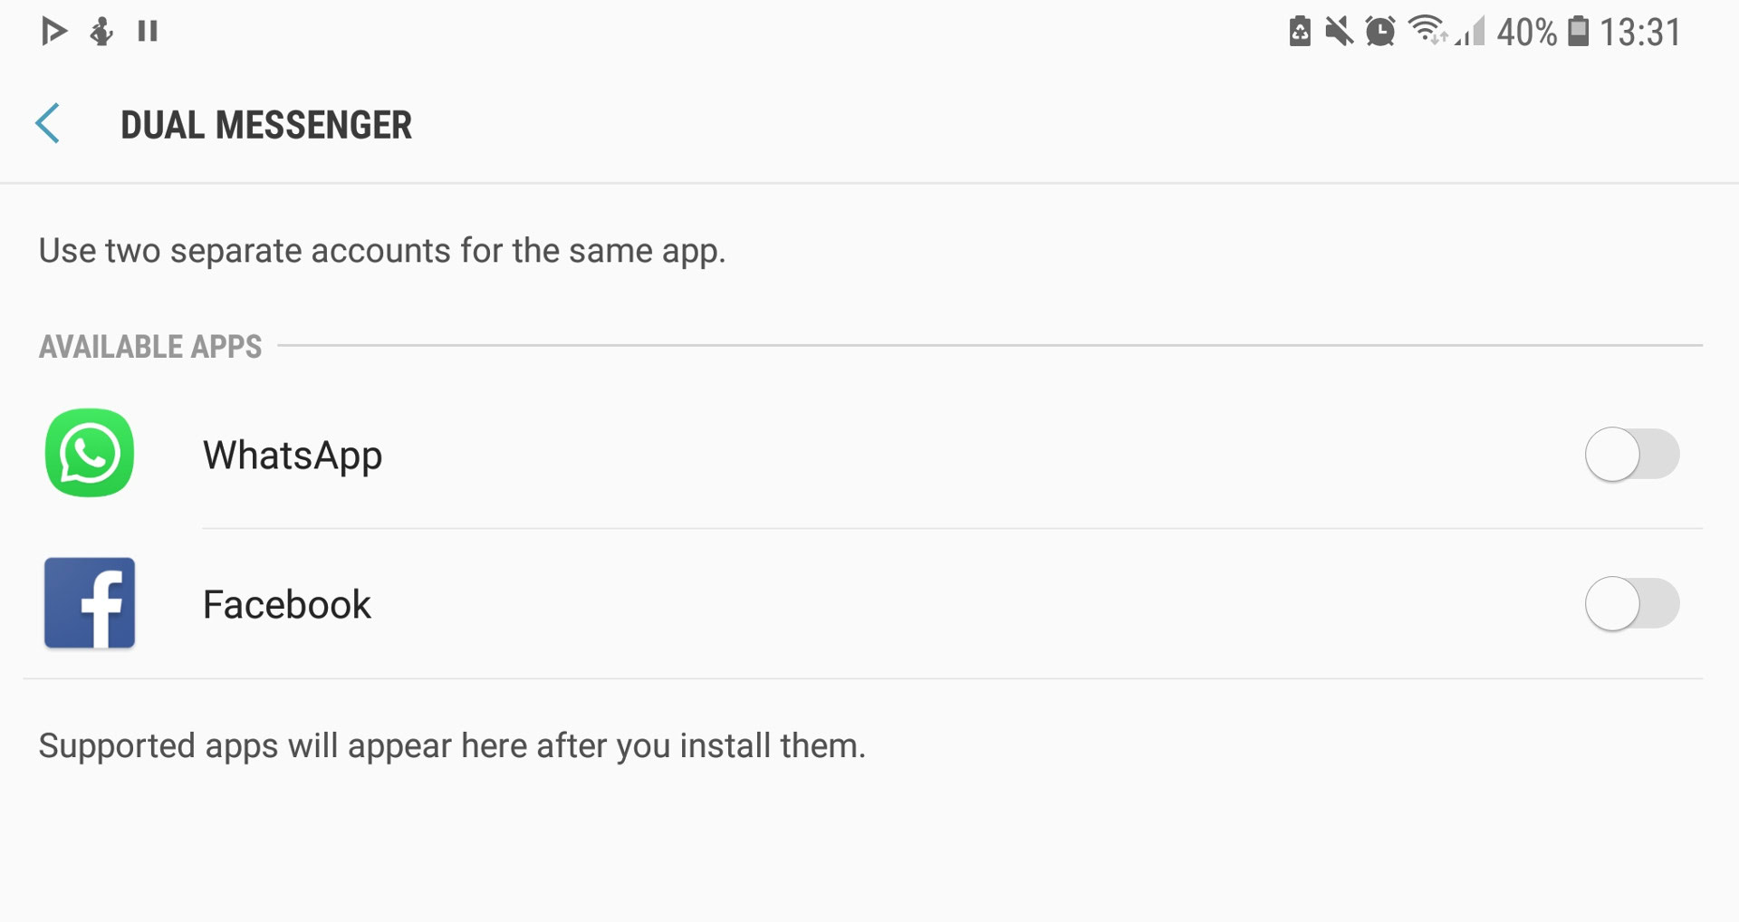Tap the 13:31 clock in status bar
Image resolution: width=1739 pixels, height=922 pixels.
[x=1639, y=33]
